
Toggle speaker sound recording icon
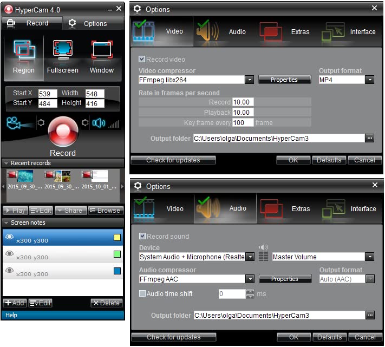pyautogui.click(x=99, y=123)
